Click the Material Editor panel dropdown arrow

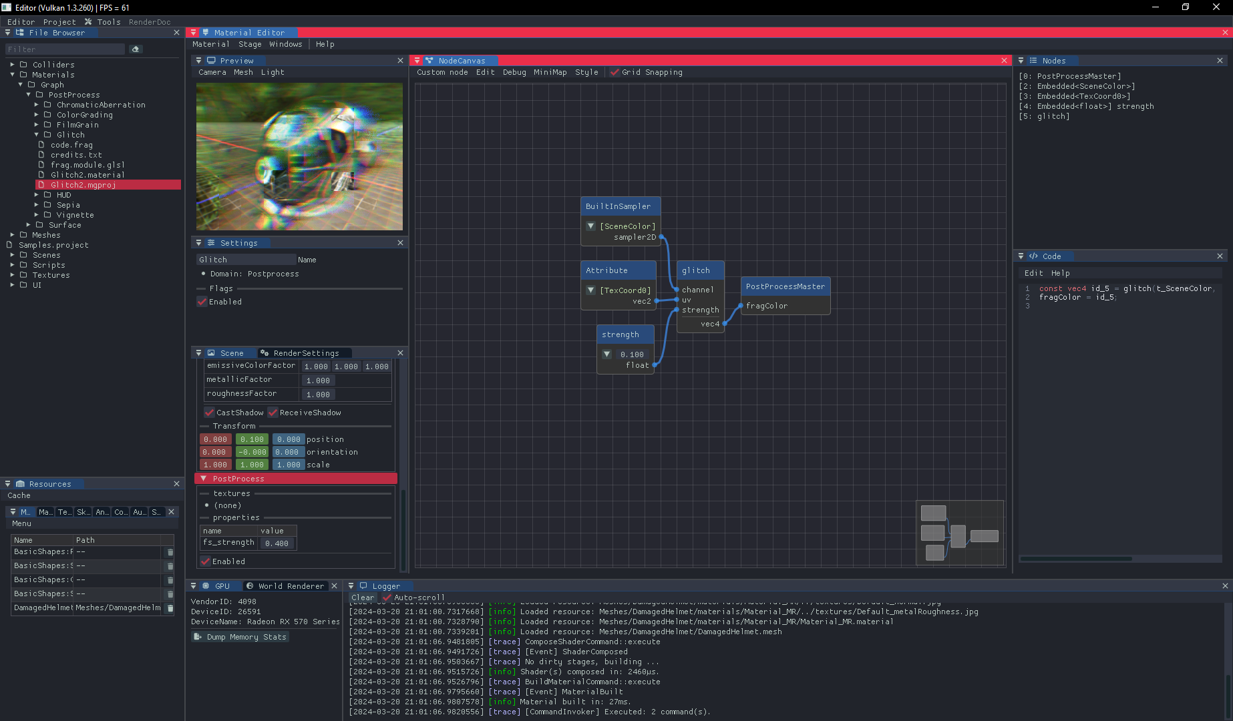(193, 33)
